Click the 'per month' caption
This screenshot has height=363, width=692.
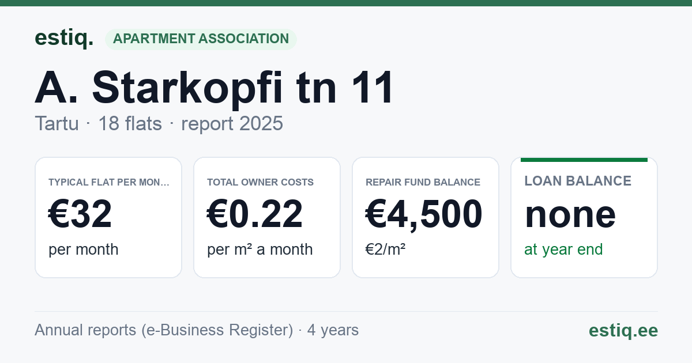click(83, 249)
